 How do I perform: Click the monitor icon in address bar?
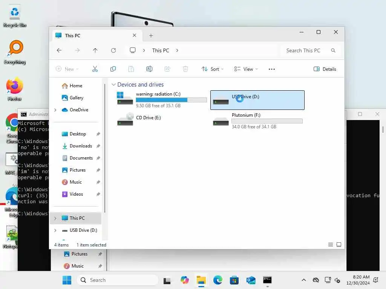133,50
